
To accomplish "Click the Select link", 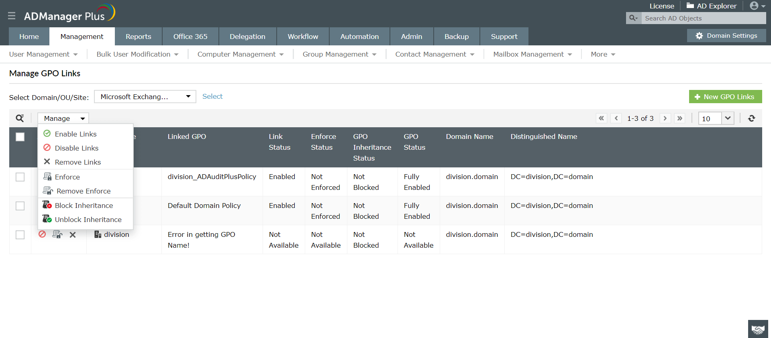I will 212,96.
